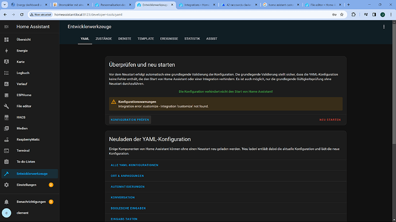Switch to the ASSIST tab
The height and width of the screenshot is (222, 396).
(212, 39)
